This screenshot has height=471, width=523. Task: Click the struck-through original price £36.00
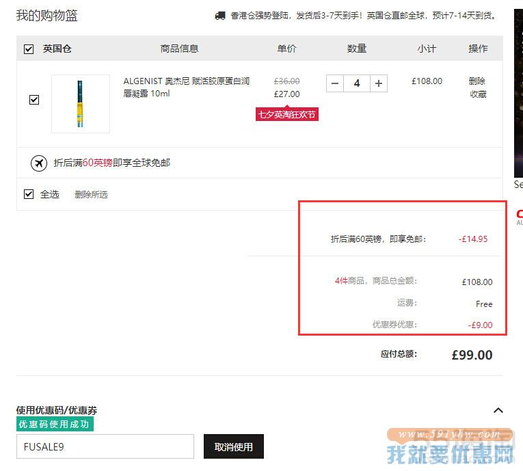point(287,81)
